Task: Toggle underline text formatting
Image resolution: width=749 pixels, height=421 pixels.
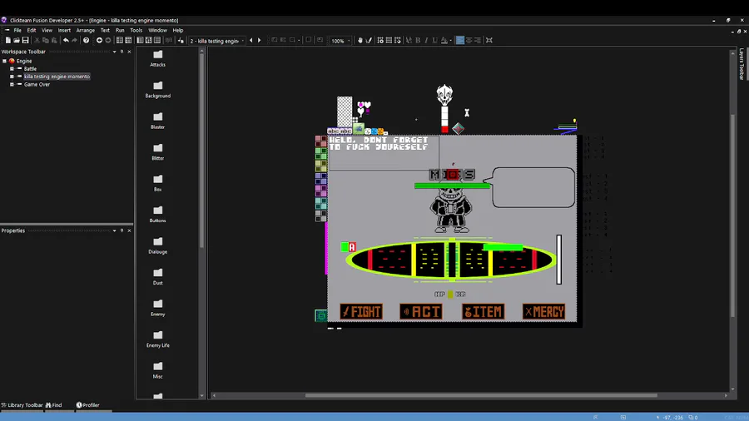Action: [435, 41]
